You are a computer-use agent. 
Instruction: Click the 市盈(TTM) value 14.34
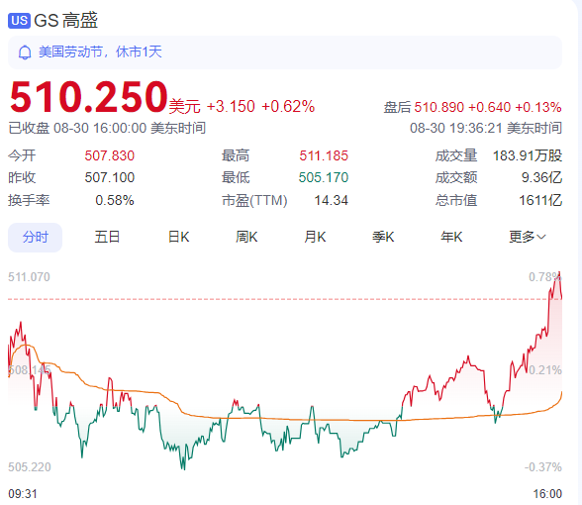point(331,200)
